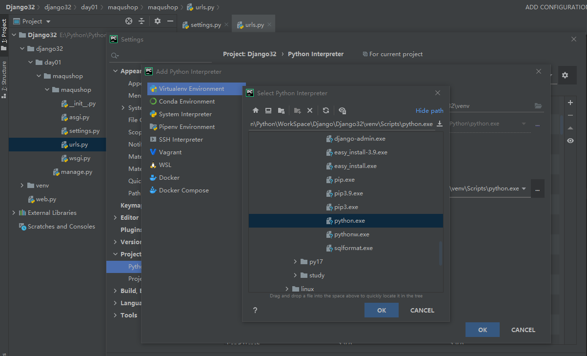The width and height of the screenshot is (587, 356).
Task: Open Structure side tab
Action: point(4,79)
